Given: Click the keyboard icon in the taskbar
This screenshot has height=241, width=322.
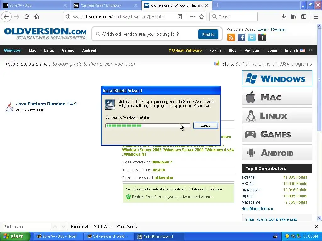Looking at the screenshot, I should coord(275,237).
